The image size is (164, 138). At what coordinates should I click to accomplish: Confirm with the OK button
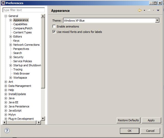point(129,131)
